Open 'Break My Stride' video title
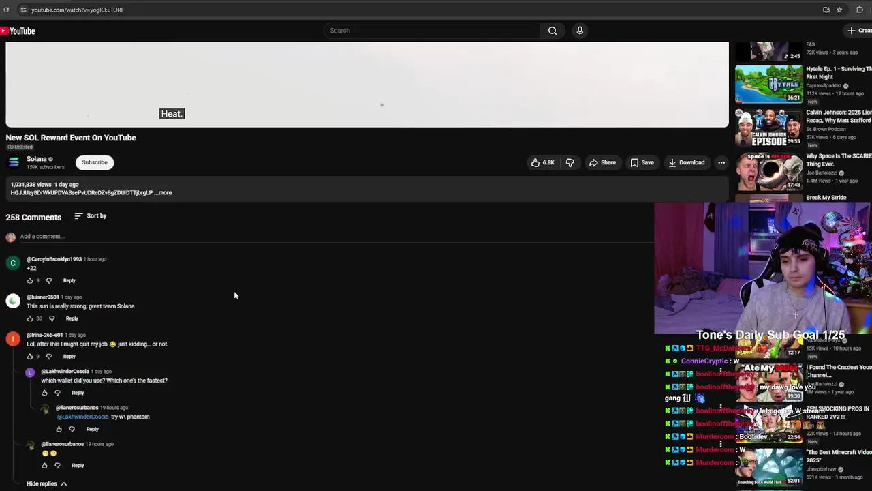Viewport: 872px width, 491px height. click(826, 198)
